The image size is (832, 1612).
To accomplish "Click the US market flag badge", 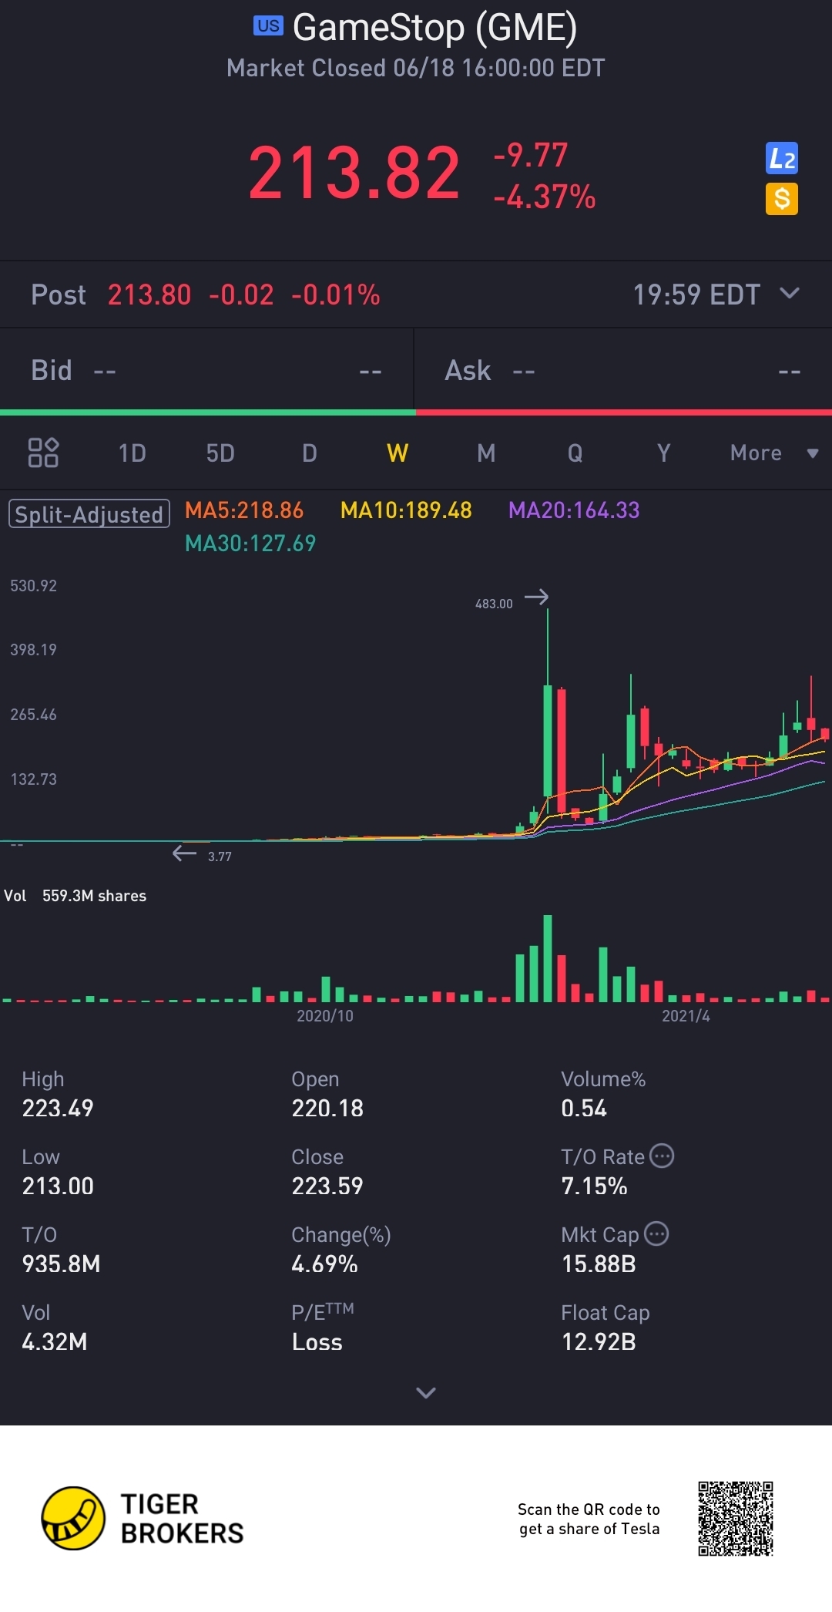I will [268, 25].
